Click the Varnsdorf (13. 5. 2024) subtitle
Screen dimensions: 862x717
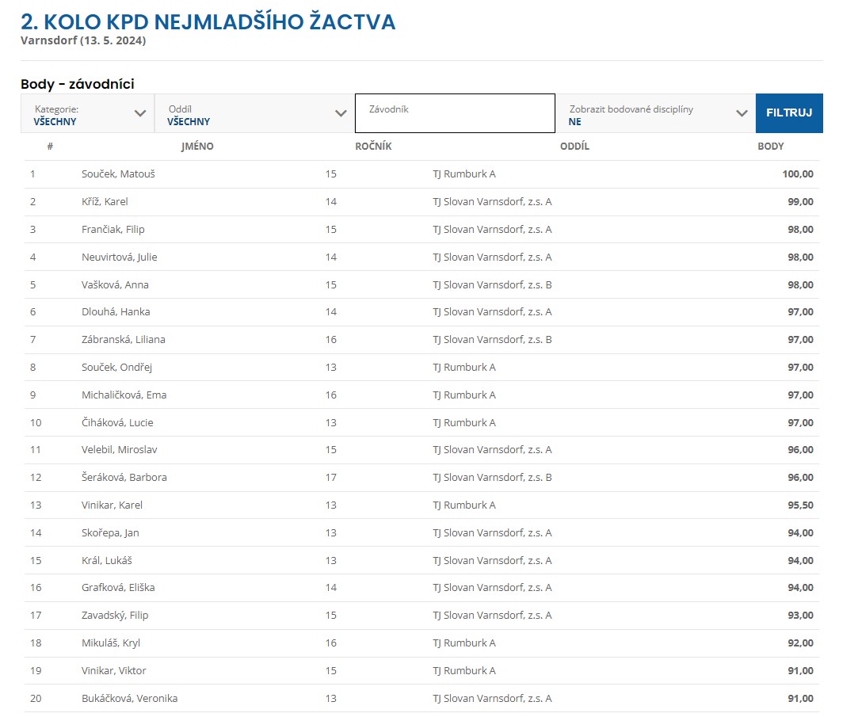[x=83, y=40]
